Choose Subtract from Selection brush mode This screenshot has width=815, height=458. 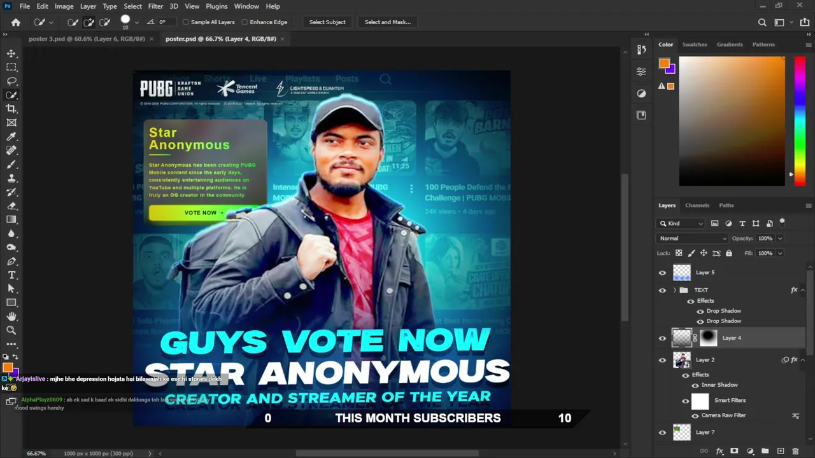tap(104, 22)
